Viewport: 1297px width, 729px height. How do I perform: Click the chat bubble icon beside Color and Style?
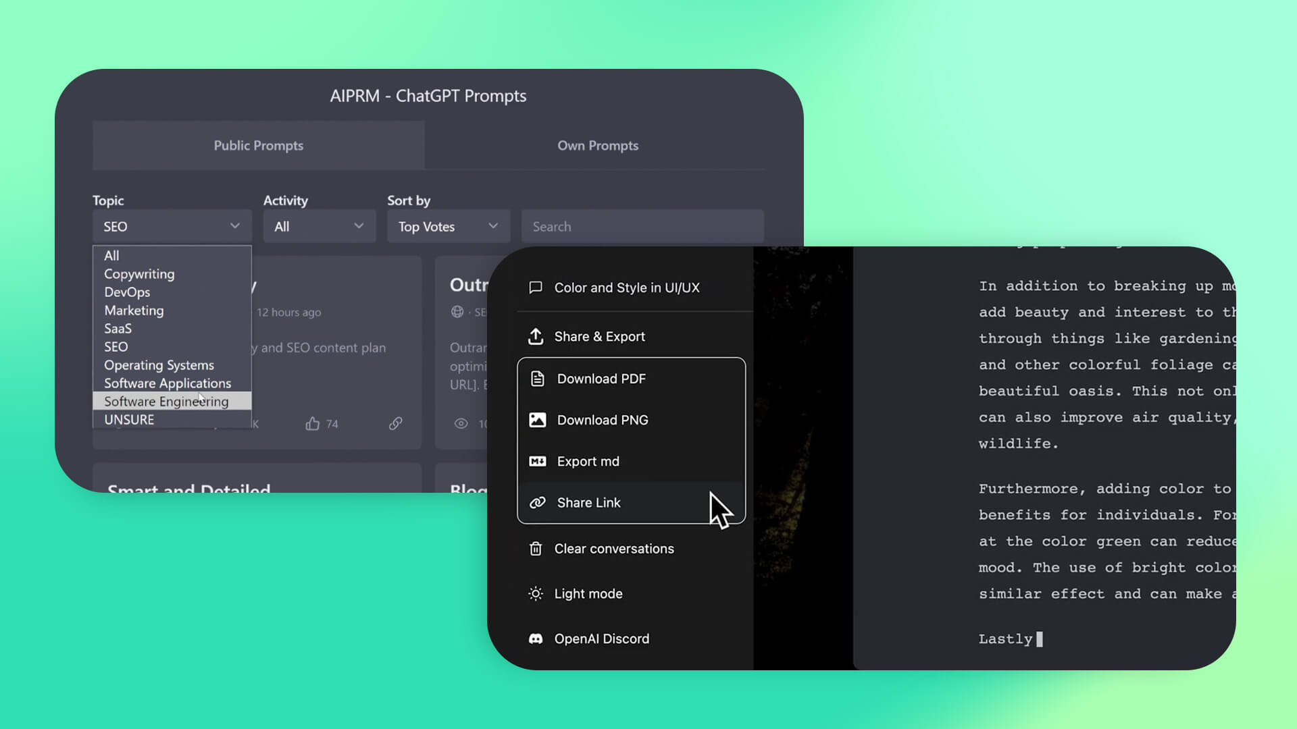(535, 288)
